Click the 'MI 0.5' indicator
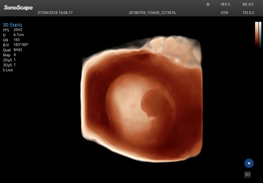 [248, 5]
